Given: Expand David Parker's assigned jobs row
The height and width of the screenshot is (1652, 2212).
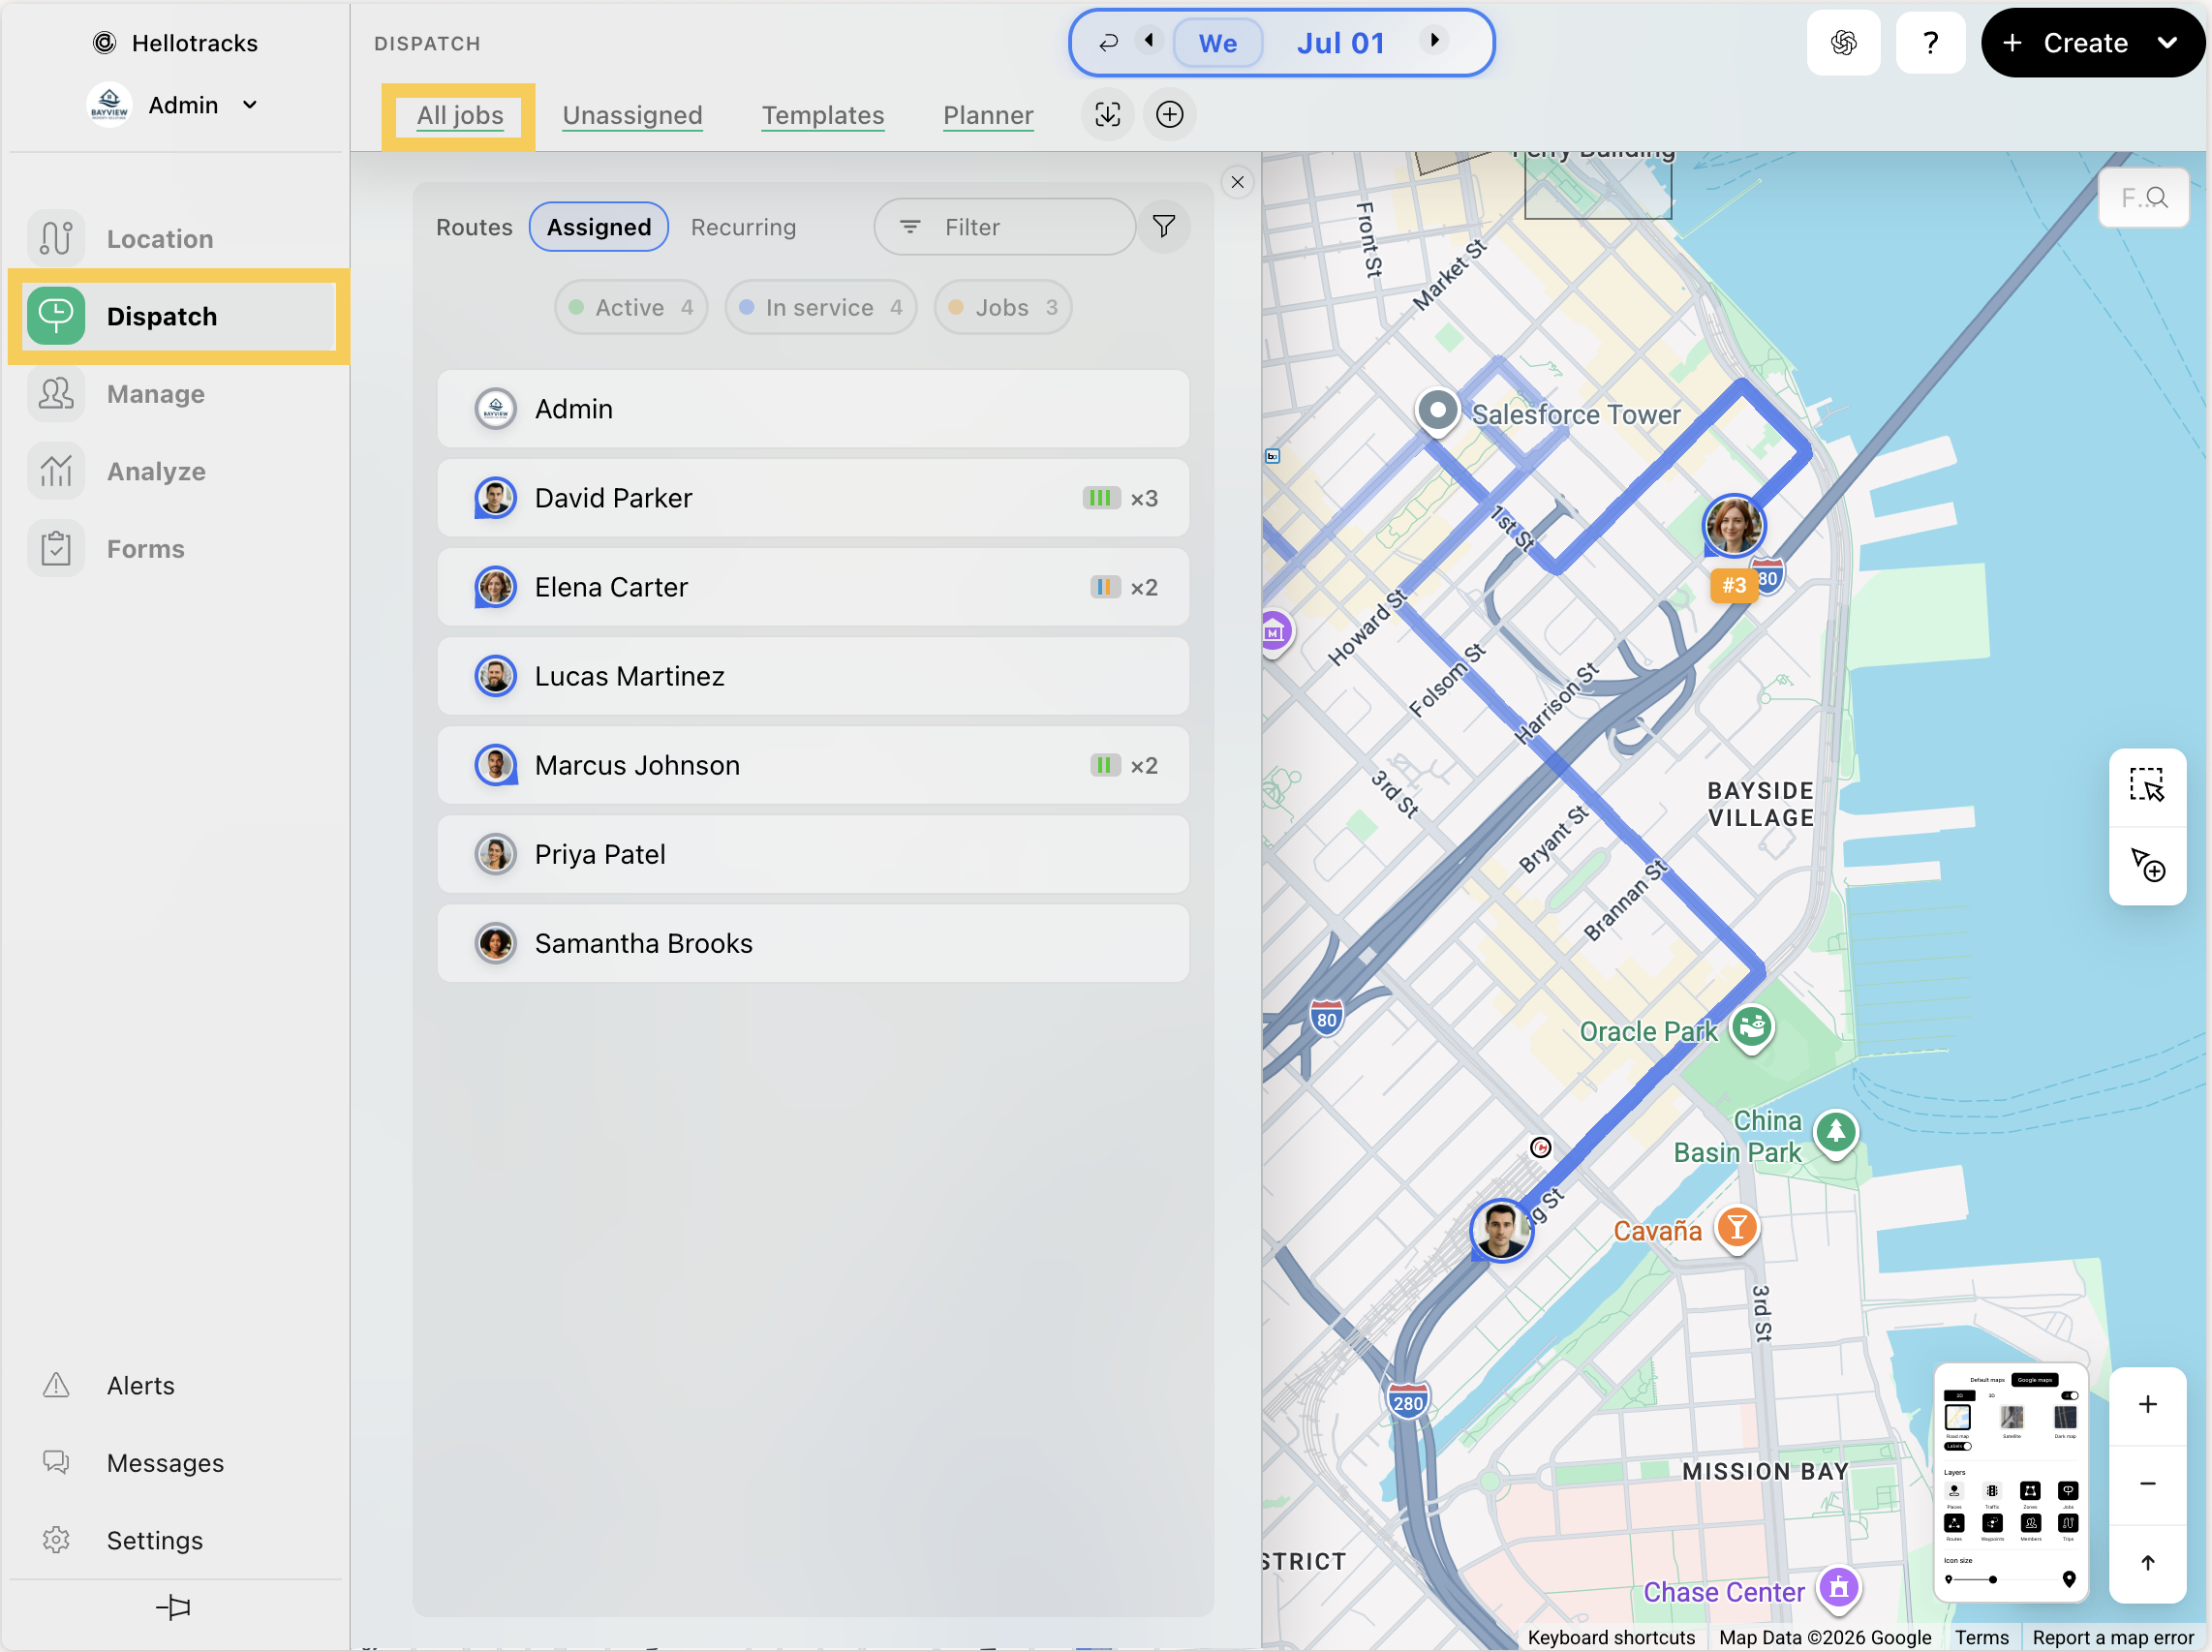Looking at the screenshot, I should pyautogui.click(x=813, y=498).
